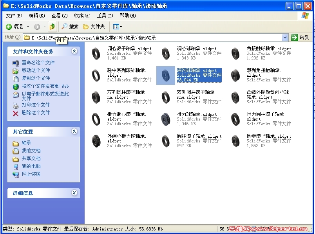
Task: Select 双列圆柱滚子轴承 nn.sldprt thumbnail
Action: tap(96, 97)
